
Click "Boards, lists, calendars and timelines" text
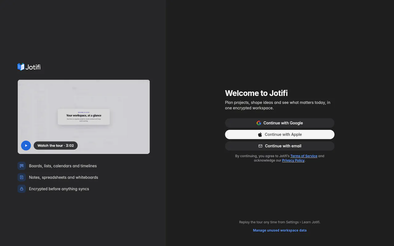(x=63, y=166)
